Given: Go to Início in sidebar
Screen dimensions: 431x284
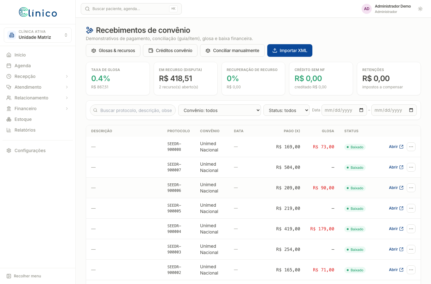Looking at the screenshot, I should coord(38,55).
